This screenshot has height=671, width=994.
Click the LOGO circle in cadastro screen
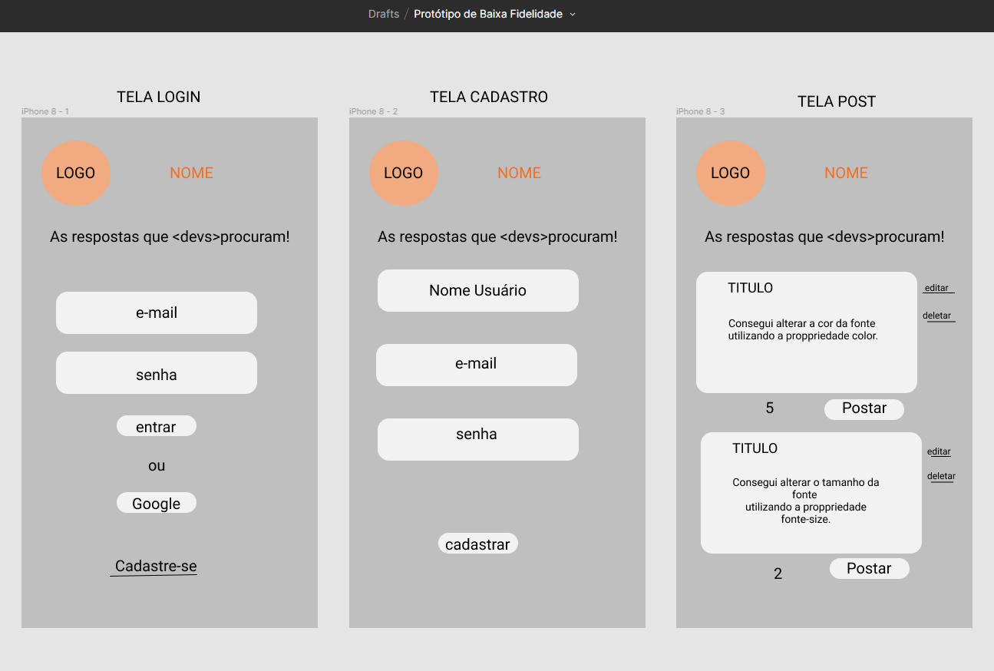pos(404,174)
